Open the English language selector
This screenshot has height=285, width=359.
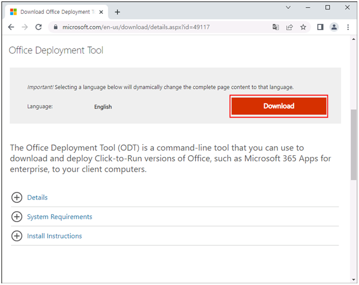[103, 107]
